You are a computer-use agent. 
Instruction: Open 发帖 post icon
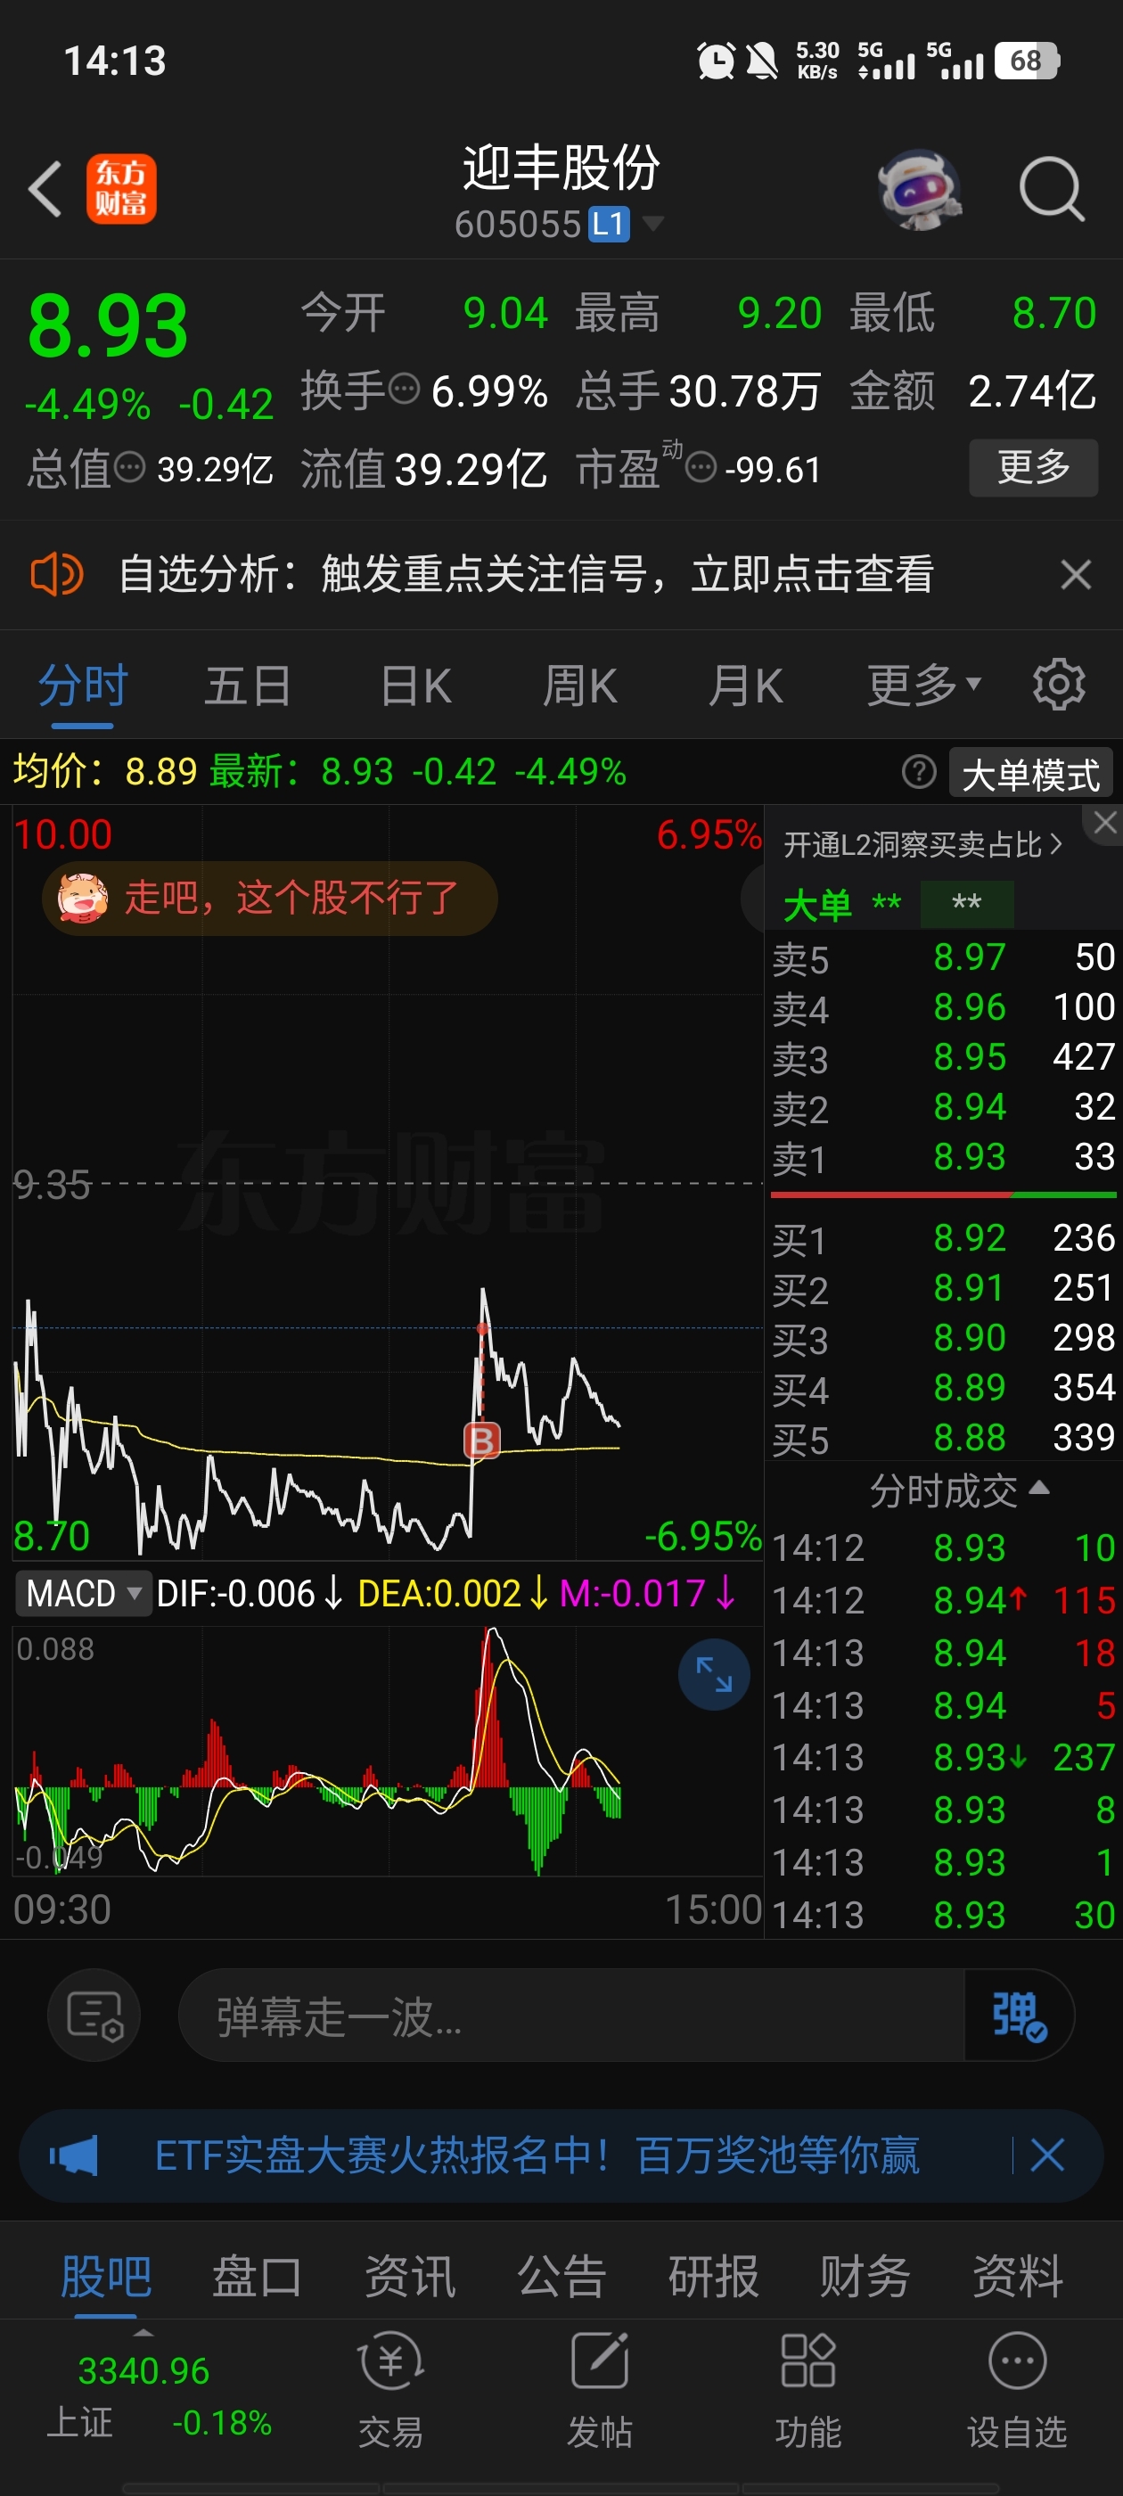[600, 2392]
